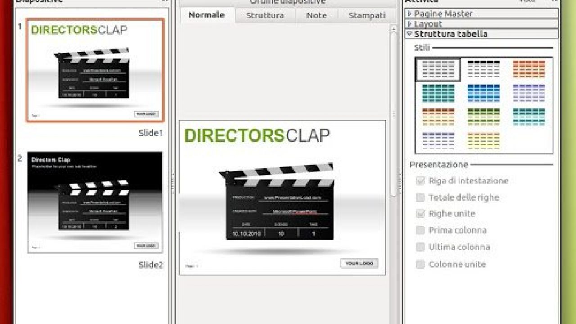Pick the lavender table style icon
Image resolution: width=576 pixels, height=324 pixels.
click(x=529, y=93)
